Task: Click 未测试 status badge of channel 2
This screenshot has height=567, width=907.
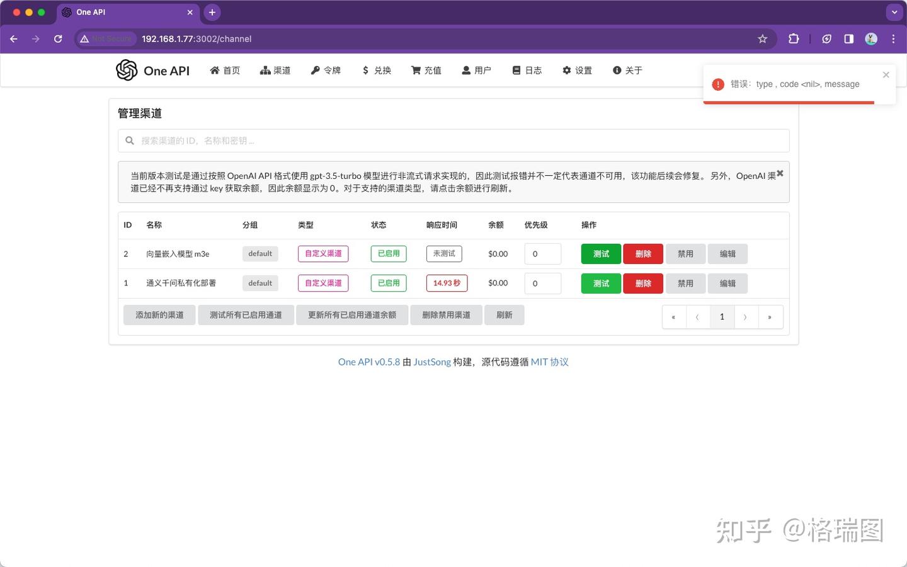Action: click(x=444, y=253)
